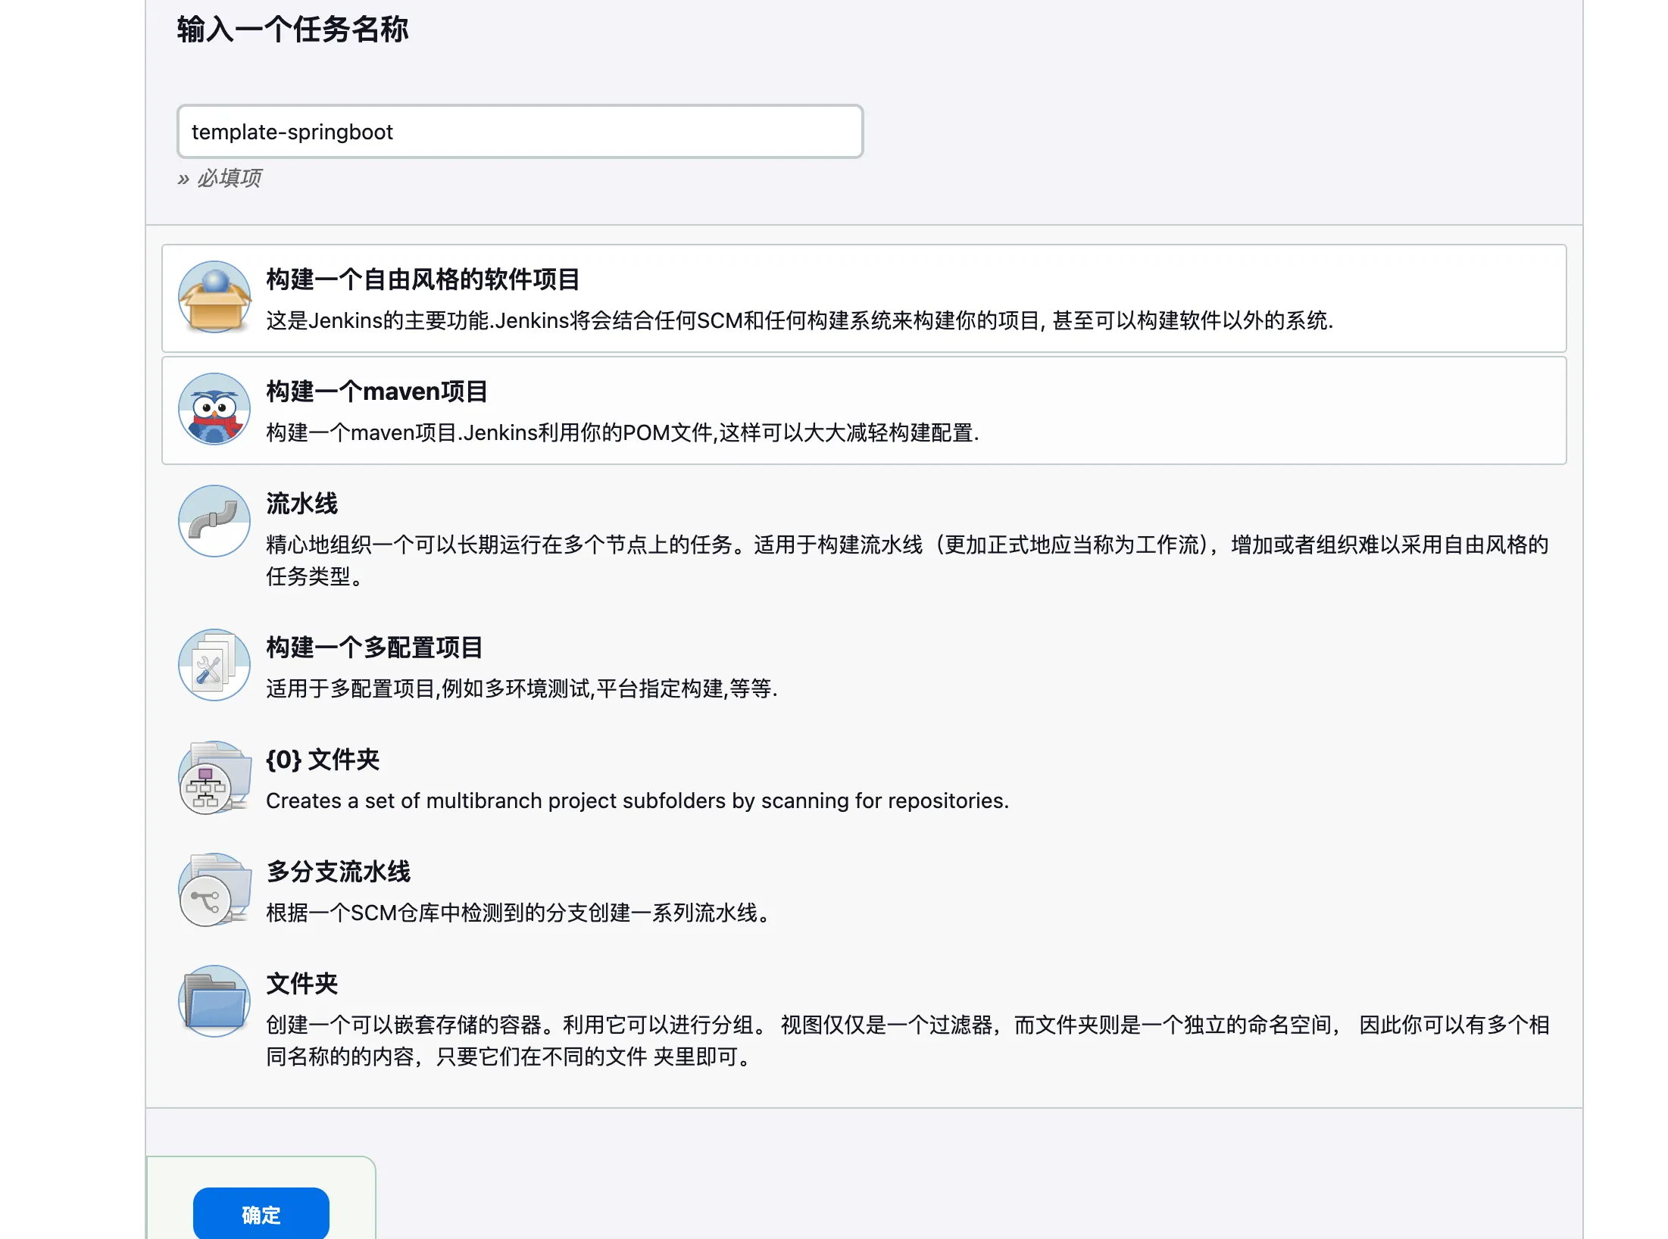Choose 构建一个多配置项目 title

(x=374, y=648)
